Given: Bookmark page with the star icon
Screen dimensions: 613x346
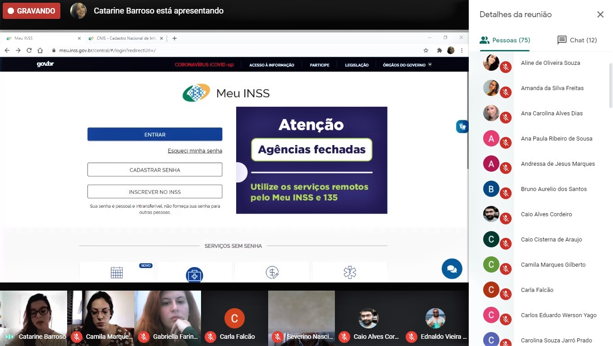Looking at the screenshot, I should tap(426, 50).
